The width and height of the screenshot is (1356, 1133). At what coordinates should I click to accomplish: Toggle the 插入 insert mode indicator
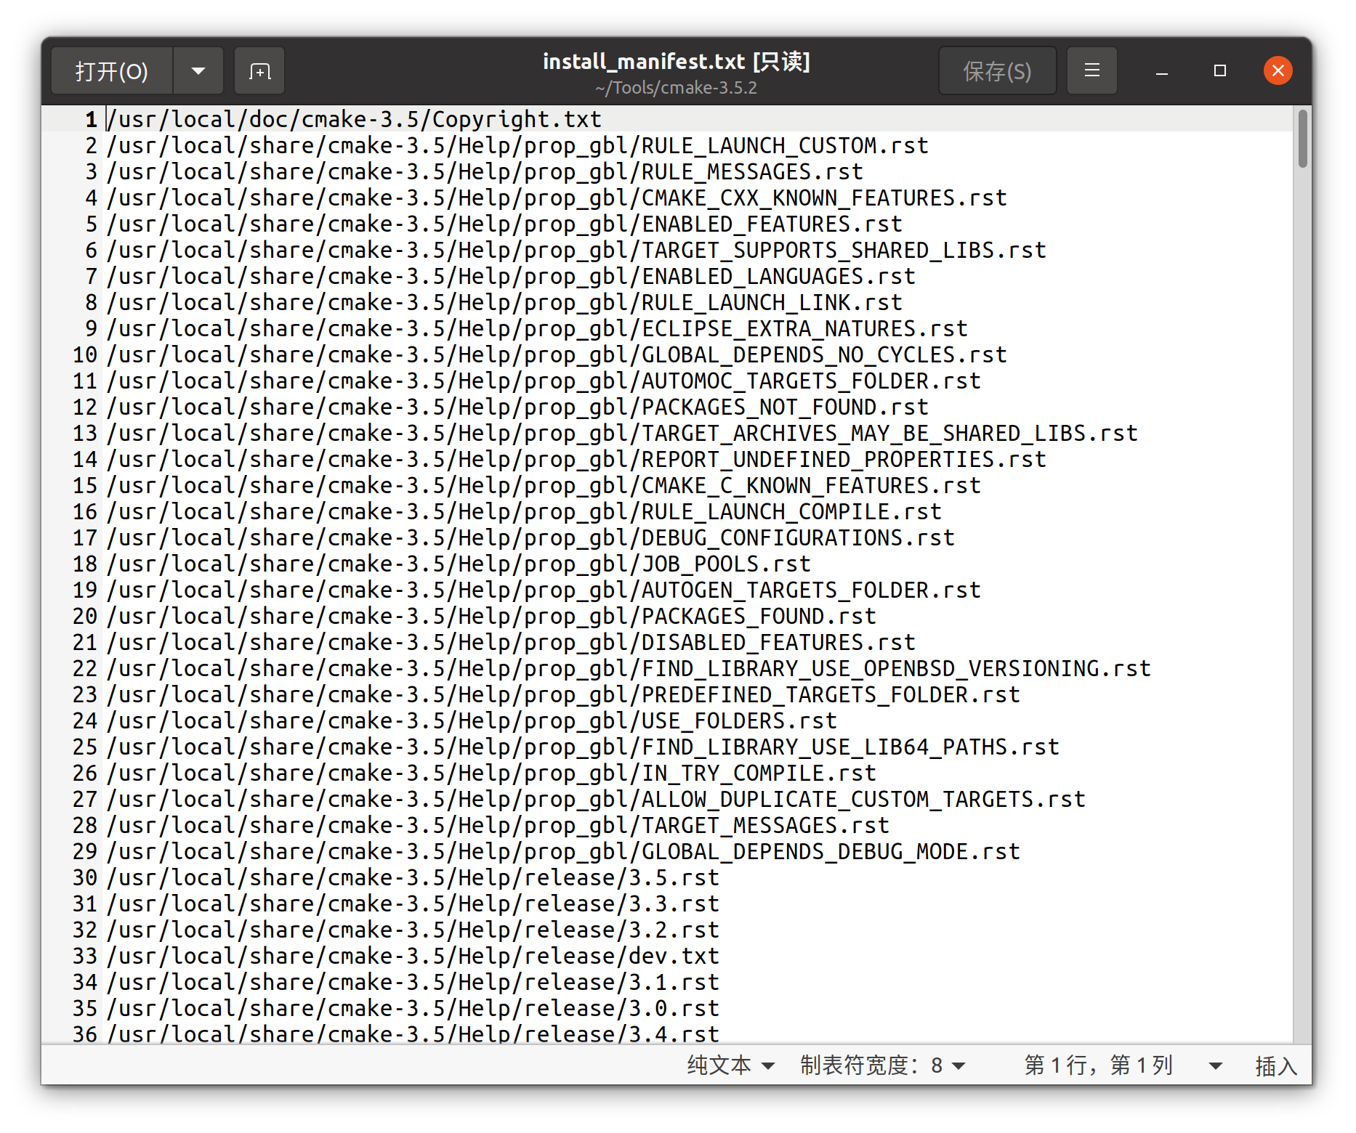click(1275, 1065)
